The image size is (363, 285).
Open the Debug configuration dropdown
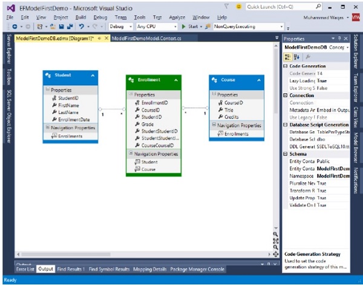coord(120,27)
